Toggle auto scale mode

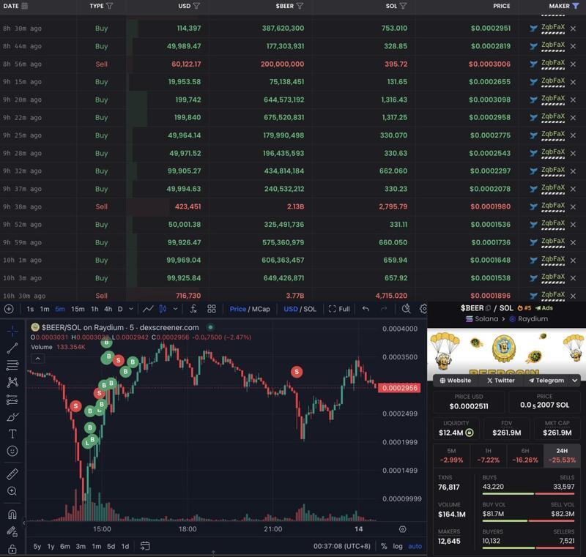(x=415, y=546)
